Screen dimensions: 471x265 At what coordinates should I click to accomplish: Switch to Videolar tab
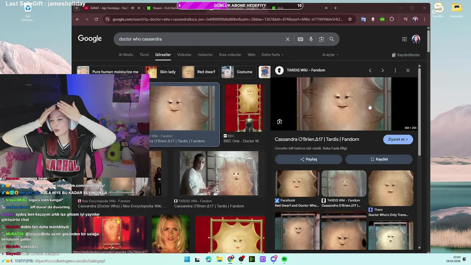coord(184,55)
